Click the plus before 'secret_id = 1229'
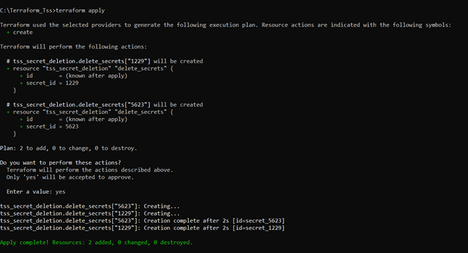Screen dimensions: 468x253 click(x=21, y=83)
